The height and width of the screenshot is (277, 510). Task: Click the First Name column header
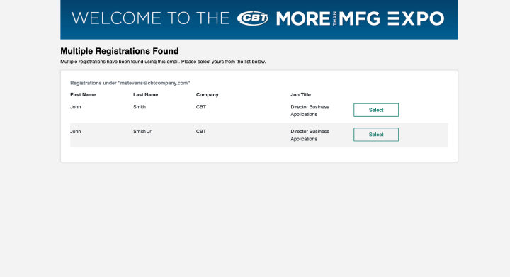(x=83, y=95)
